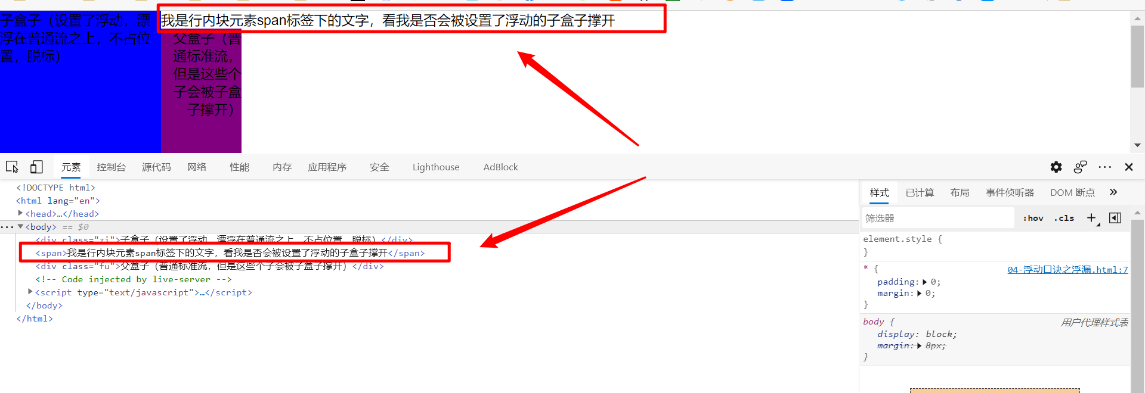Select the html lang en row
This screenshot has height=393, width=1145.
58,201
